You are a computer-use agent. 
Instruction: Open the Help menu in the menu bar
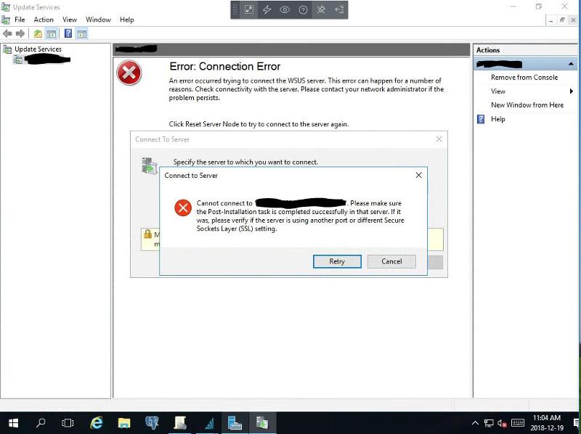tap(126, 20)
